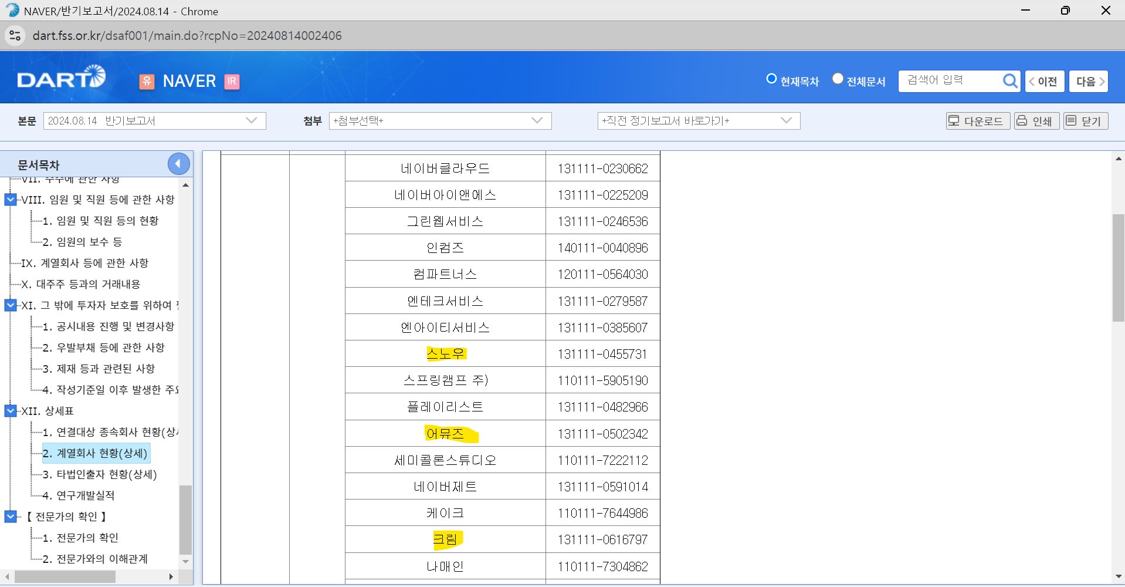Open the 본문 report date dropdown
Screen dimensions: 1125x587
[155, 121]
